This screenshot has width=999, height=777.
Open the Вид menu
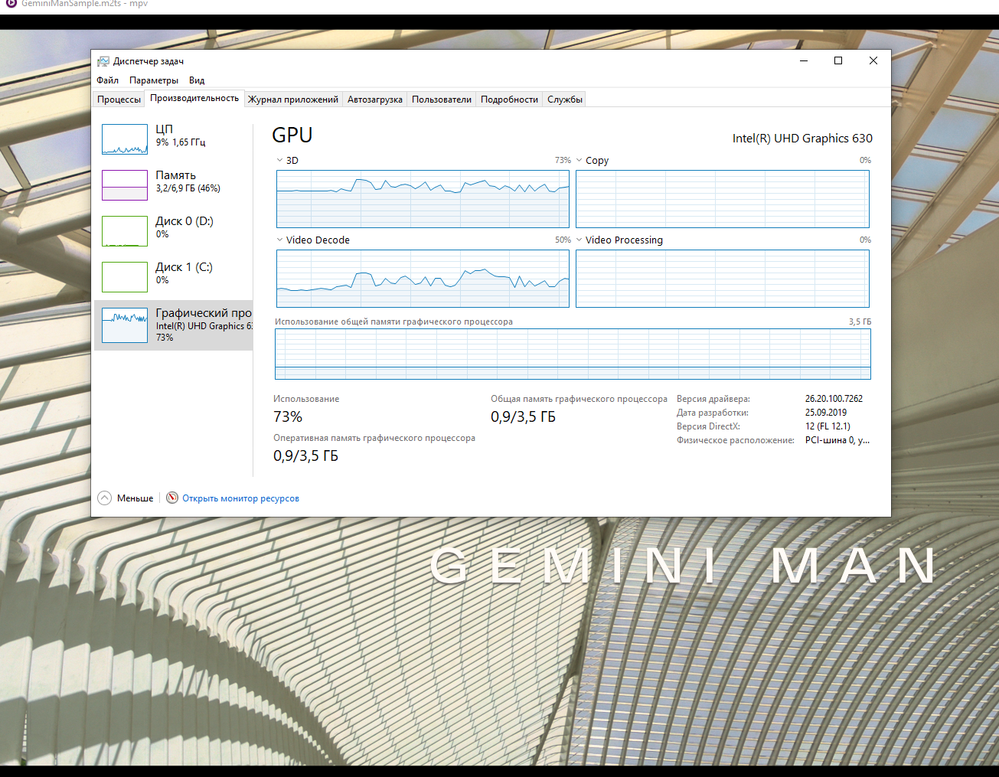[197, 80]
